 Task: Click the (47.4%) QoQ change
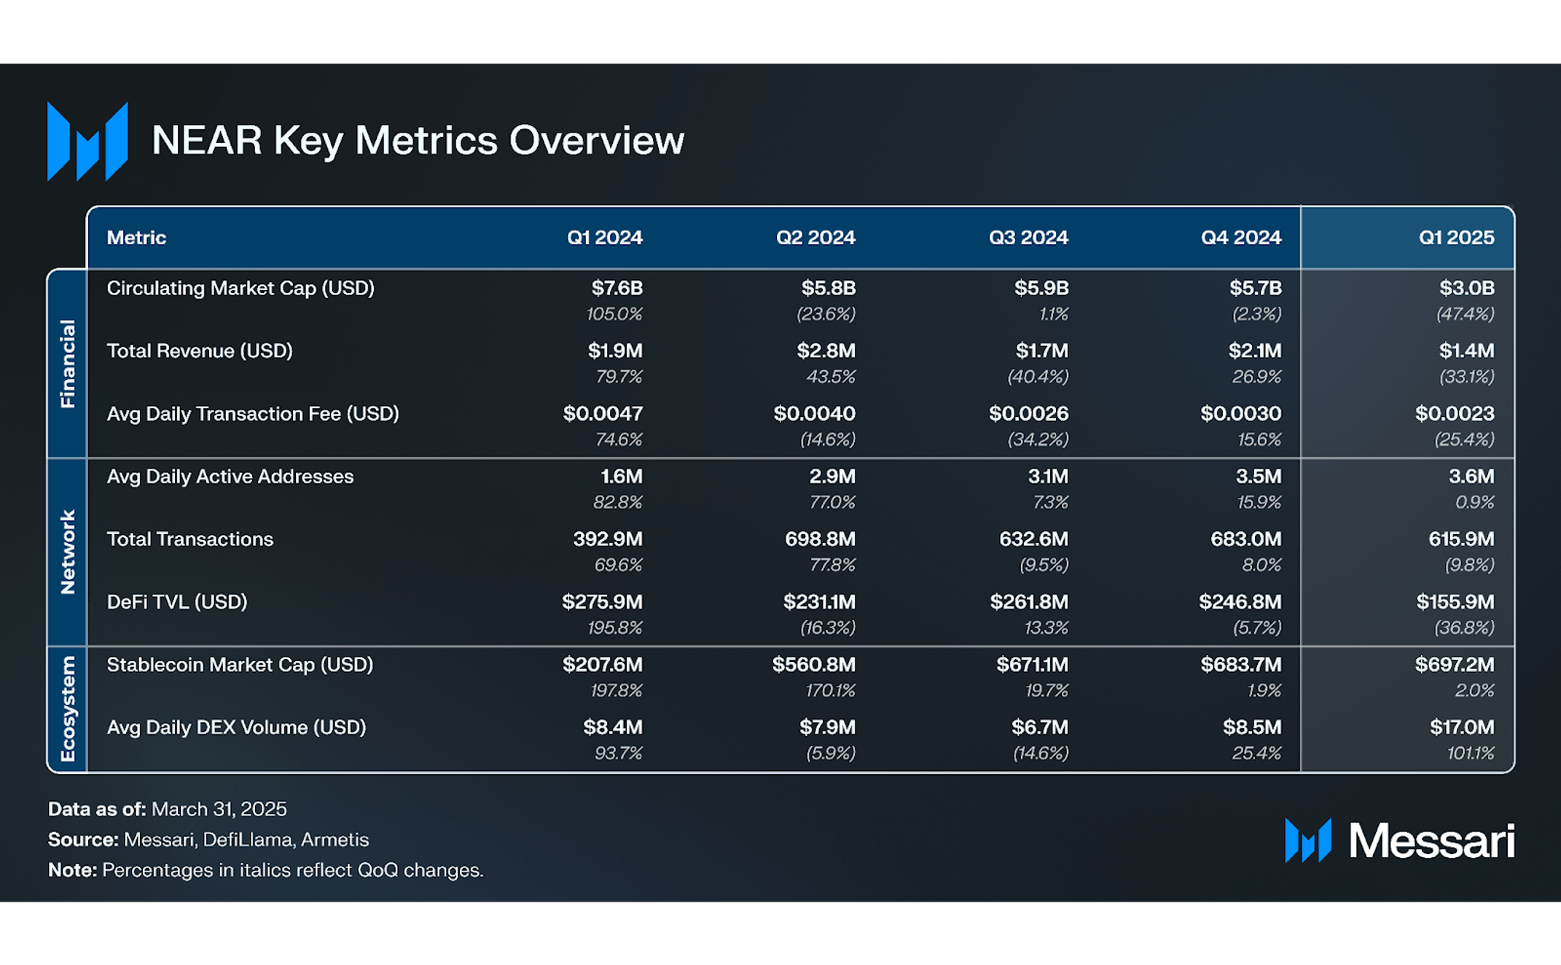(1466, 314)
